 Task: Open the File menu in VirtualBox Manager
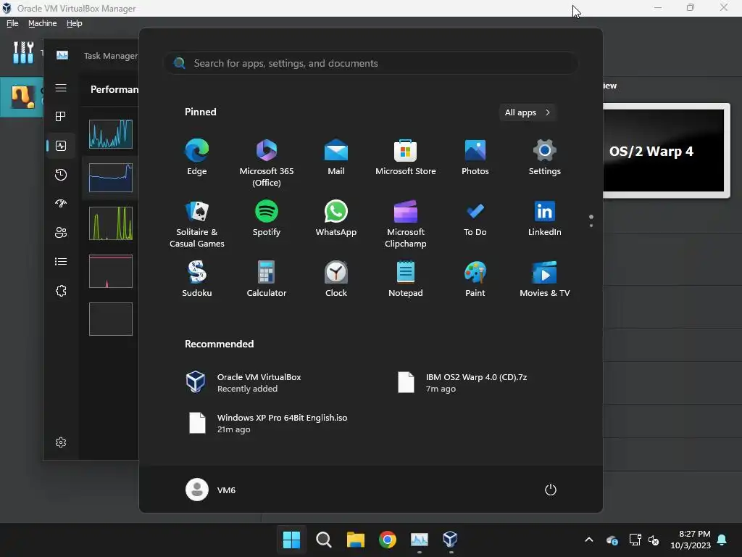12,23
